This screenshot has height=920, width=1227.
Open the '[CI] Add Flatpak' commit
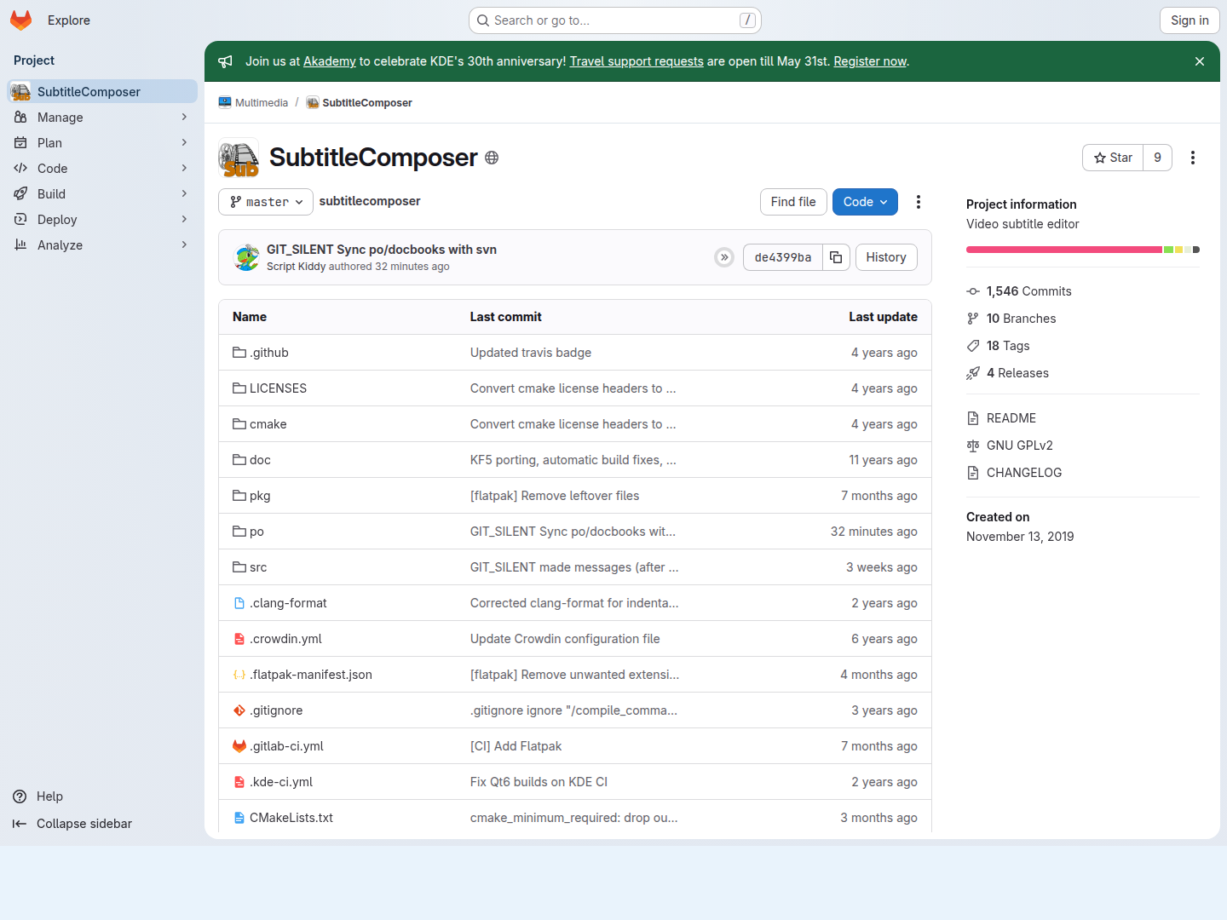pyautogui.click(x=516, y=746)
